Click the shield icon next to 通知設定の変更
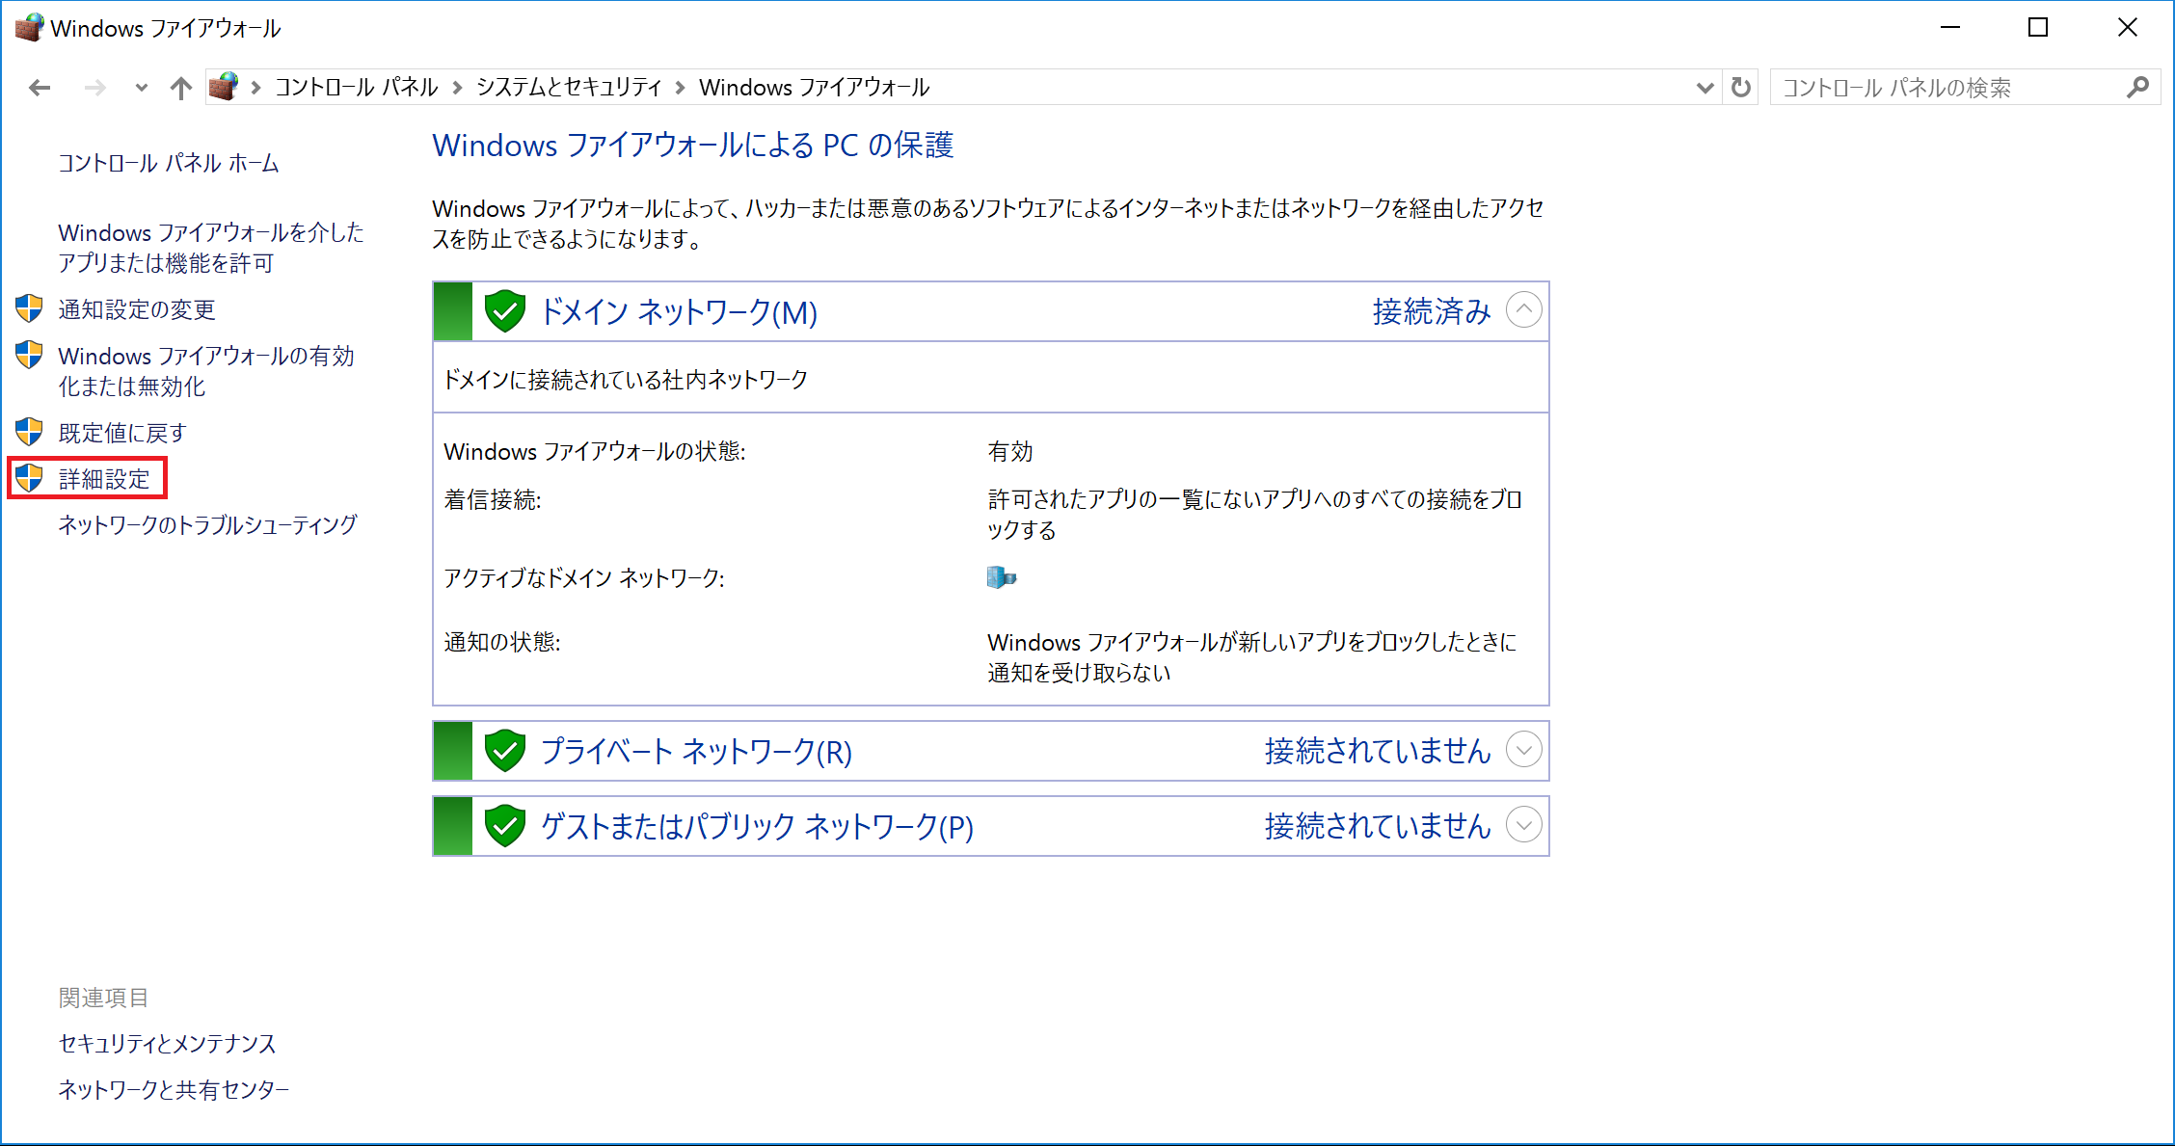 [30, 308]
